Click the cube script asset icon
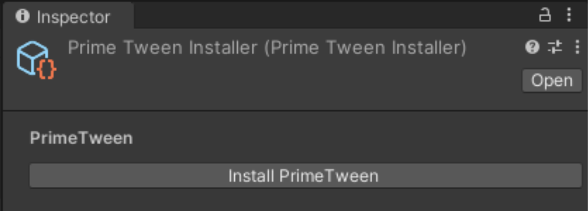The image size is (588, 211). click(x=36, y=60)
